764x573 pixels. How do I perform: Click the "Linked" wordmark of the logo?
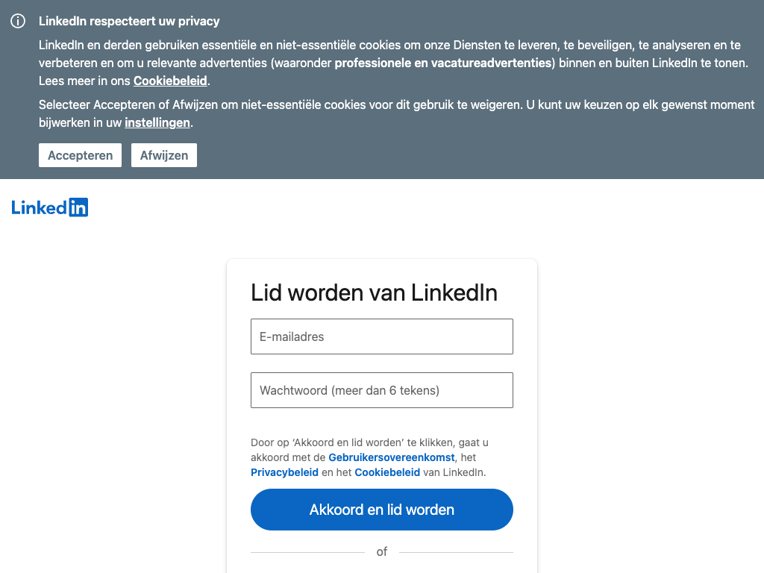coord(40,207)
